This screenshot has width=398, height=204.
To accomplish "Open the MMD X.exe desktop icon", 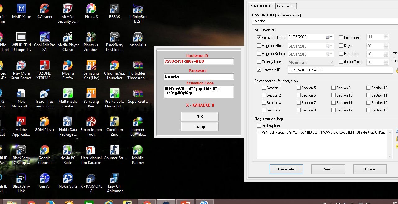I will 21,11.
